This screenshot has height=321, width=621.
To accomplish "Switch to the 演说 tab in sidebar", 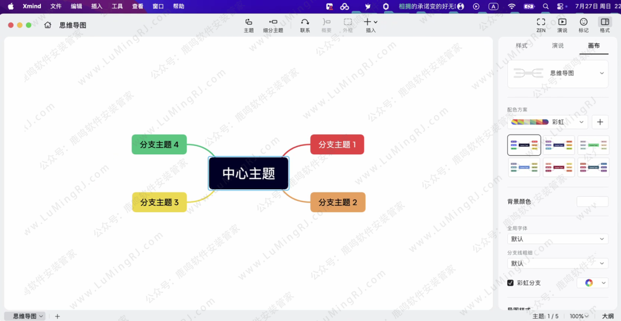I will 558,45.
